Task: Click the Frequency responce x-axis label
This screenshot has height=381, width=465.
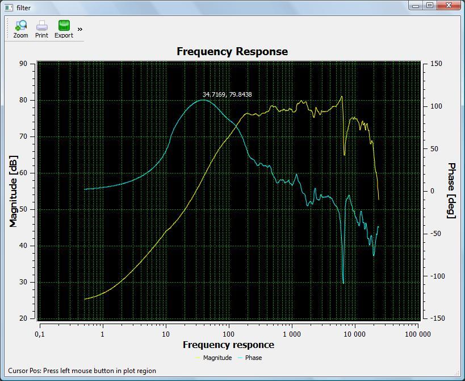Action: pyautogui.click(x=228, y=345)
